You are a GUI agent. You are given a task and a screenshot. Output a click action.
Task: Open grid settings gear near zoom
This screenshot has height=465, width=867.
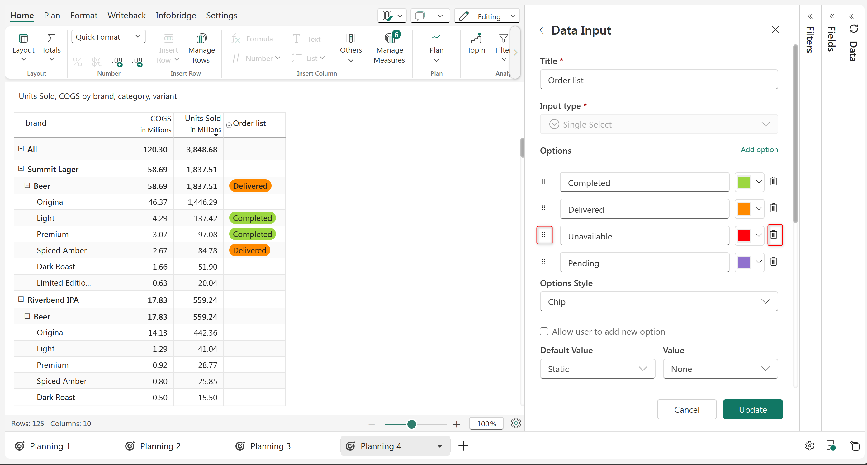(x=516, y=423)
